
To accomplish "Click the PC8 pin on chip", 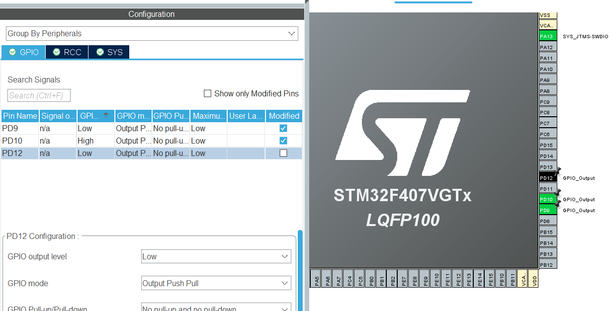I will pos(548,113).
